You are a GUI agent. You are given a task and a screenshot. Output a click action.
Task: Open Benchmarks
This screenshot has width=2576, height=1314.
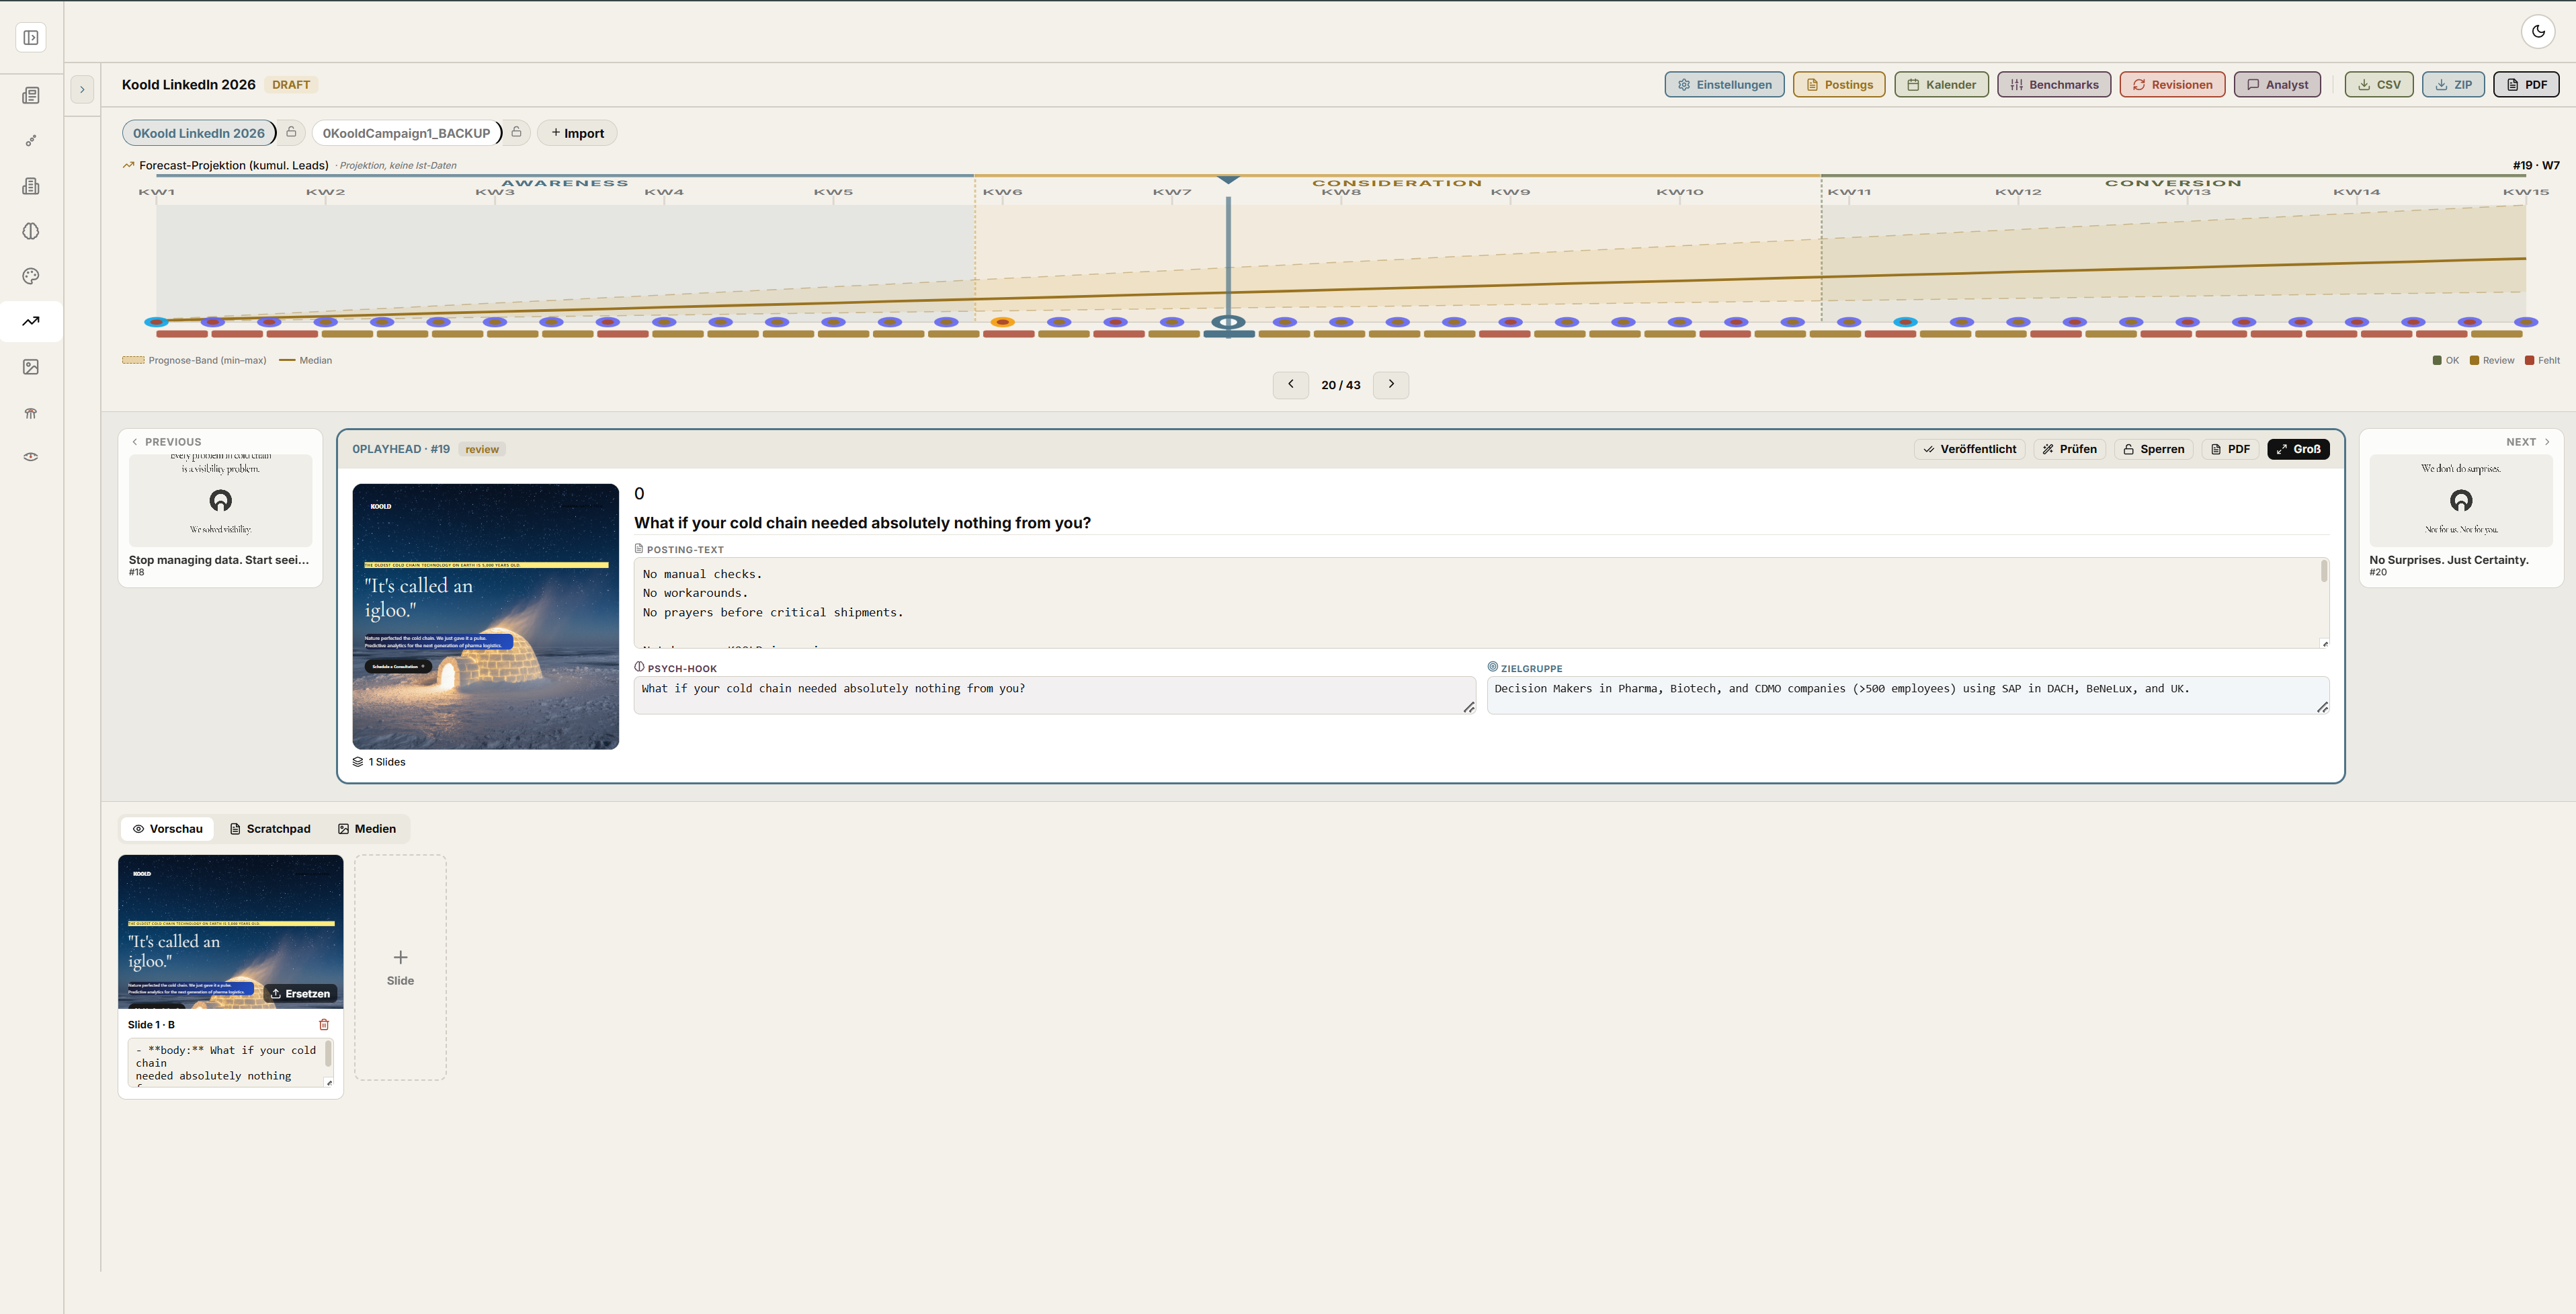[2054, 85]
